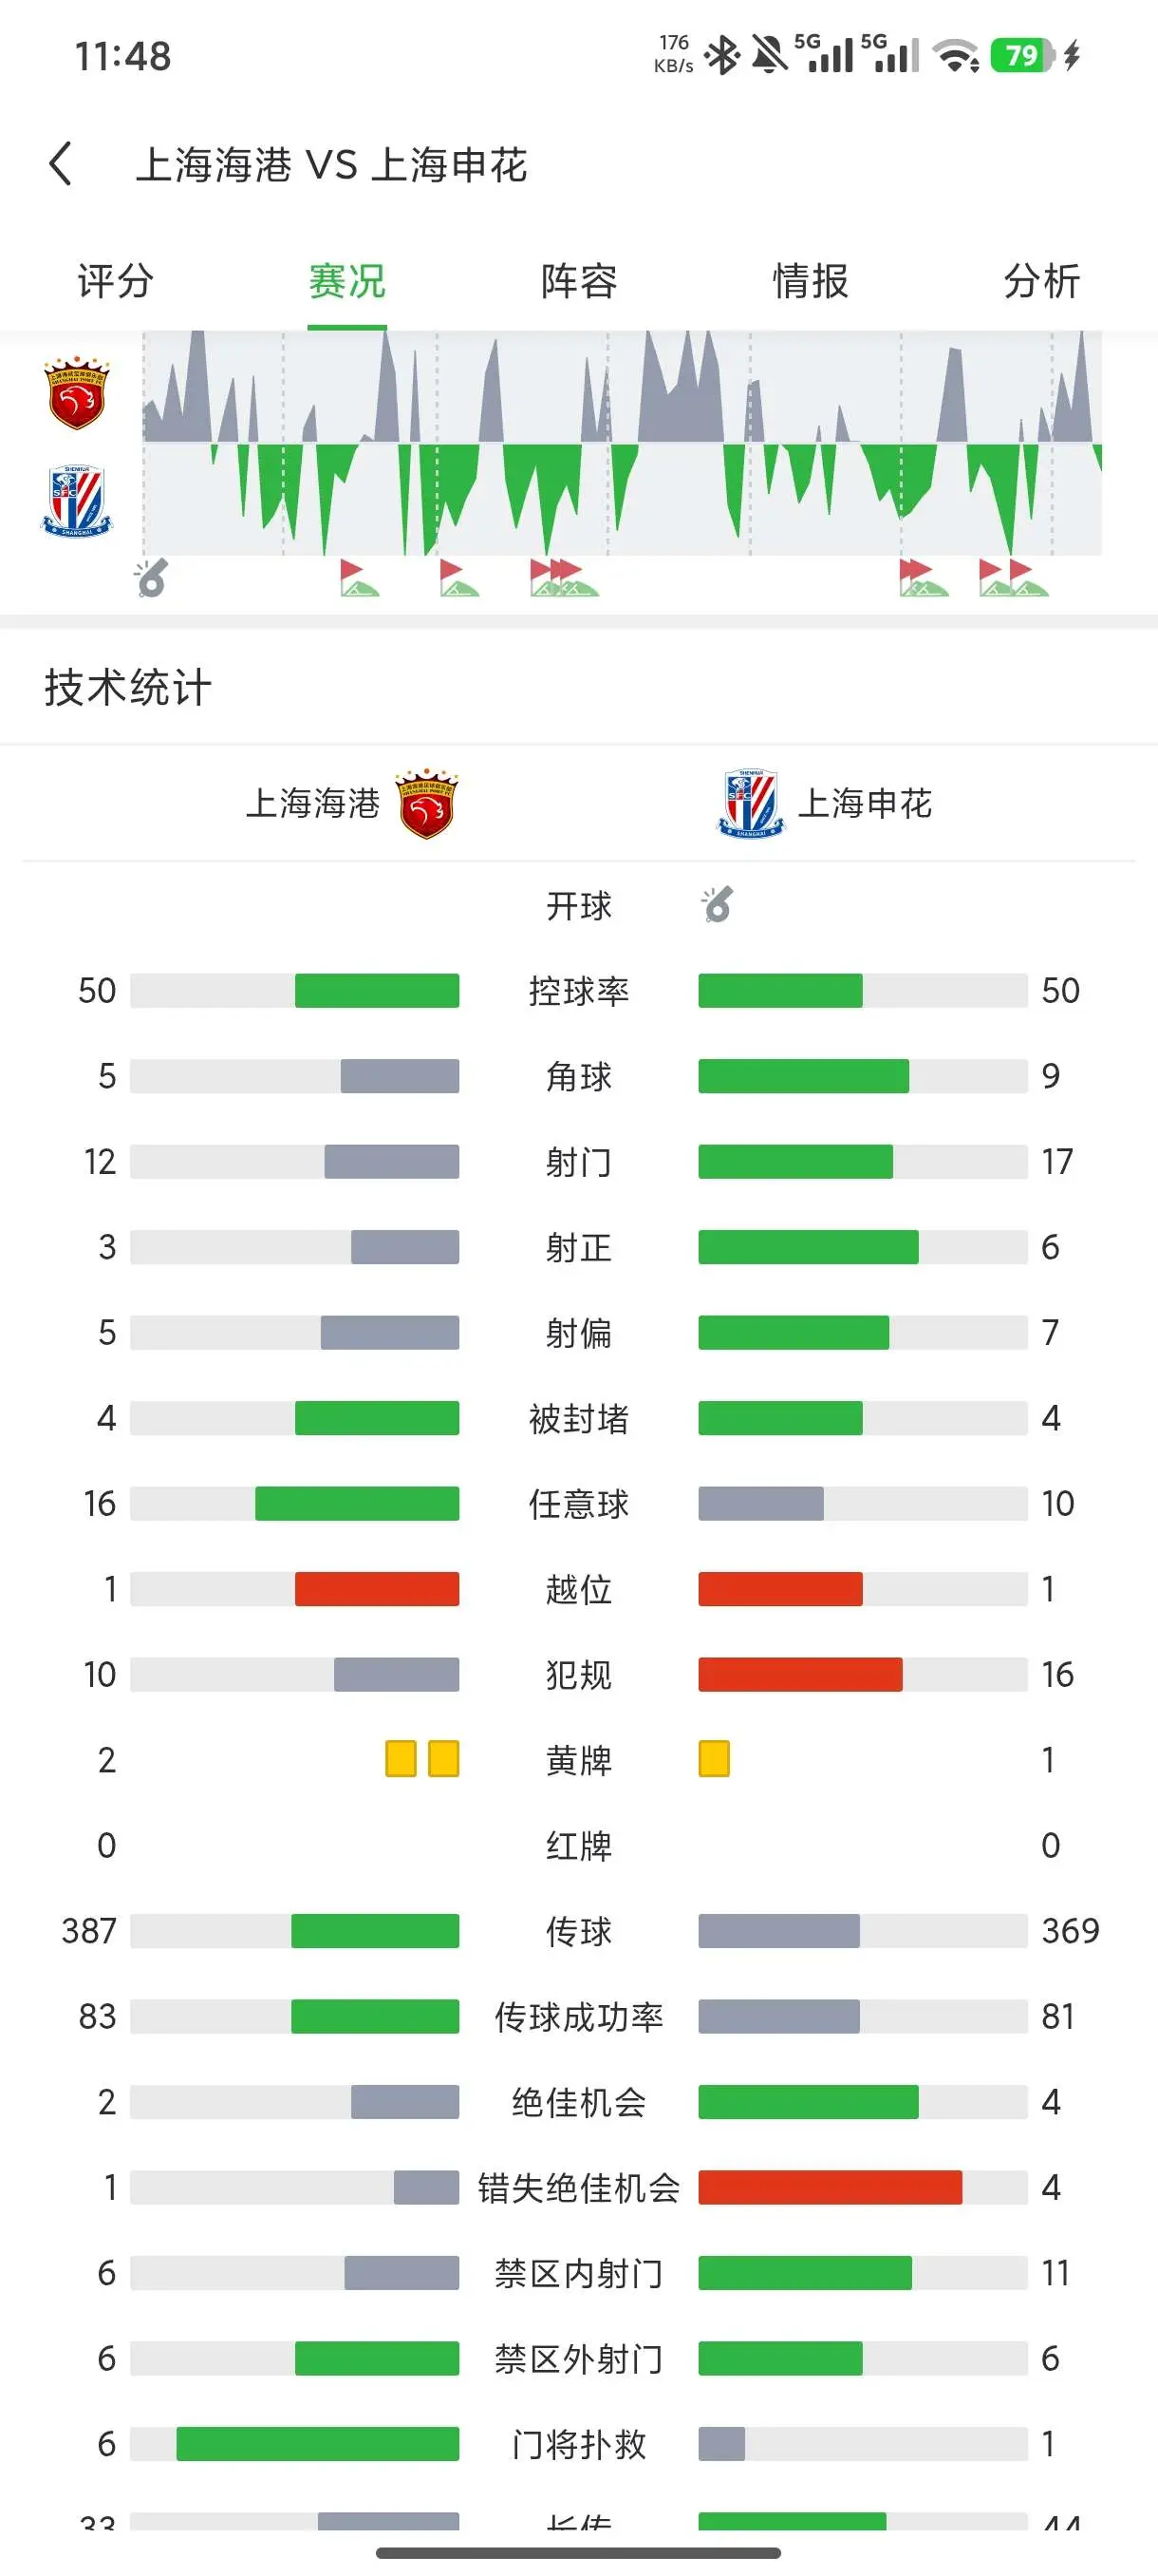Open the 分析 tab
Viewport: 1158px width, 2576px height.
[1041, 281]
